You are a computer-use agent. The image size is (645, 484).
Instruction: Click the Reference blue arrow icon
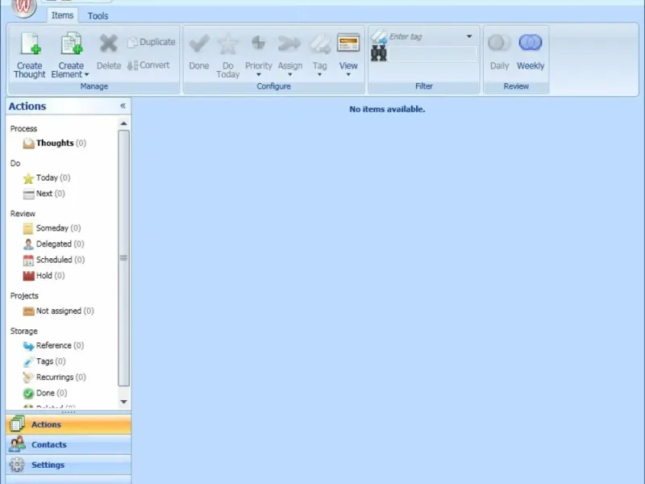pos(28,346)
